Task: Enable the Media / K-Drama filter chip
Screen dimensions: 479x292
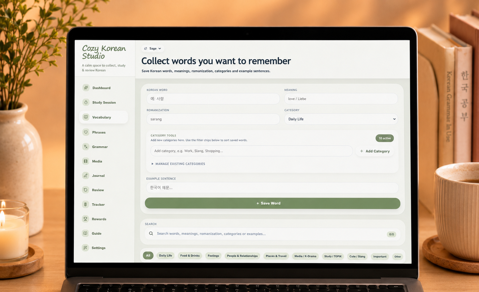Action: (x=305, y=256)
